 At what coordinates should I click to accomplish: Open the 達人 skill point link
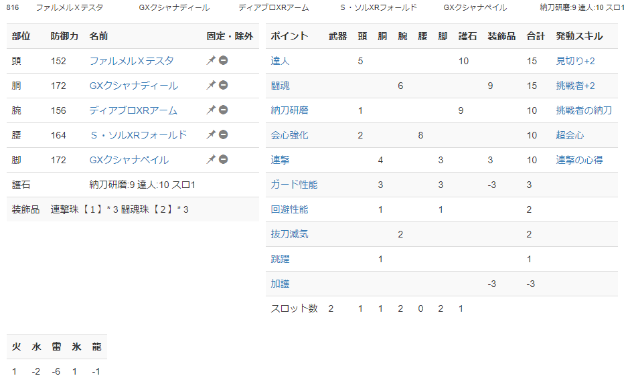280,61
